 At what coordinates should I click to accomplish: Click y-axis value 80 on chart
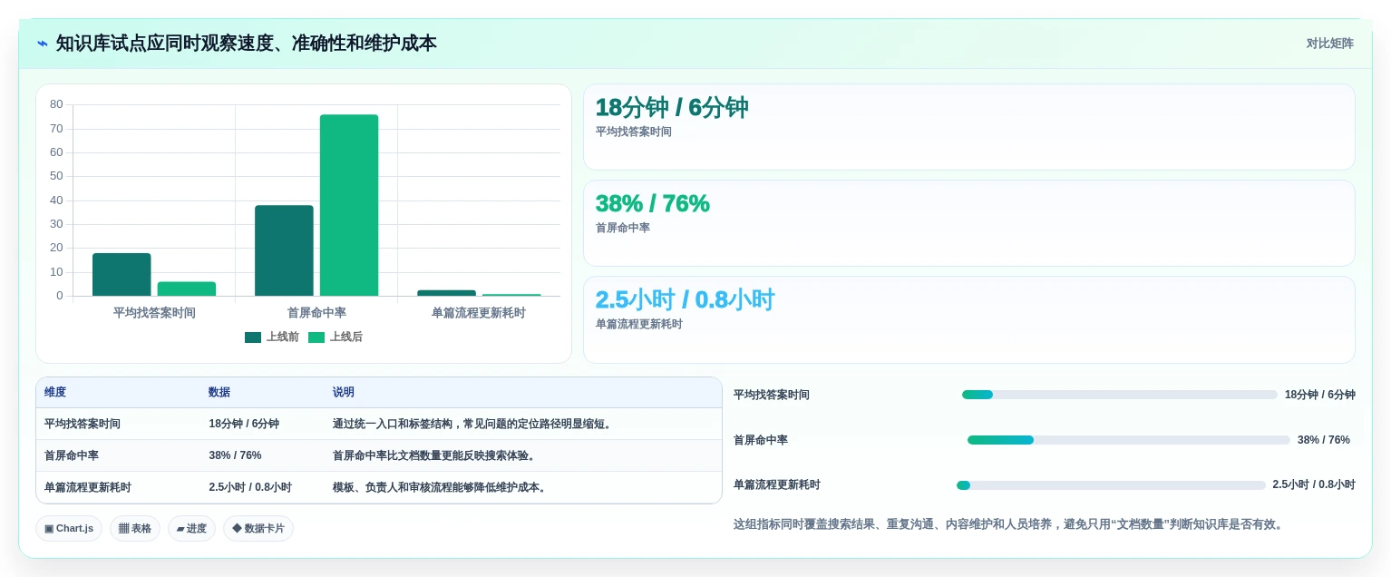tap(56, 104)
